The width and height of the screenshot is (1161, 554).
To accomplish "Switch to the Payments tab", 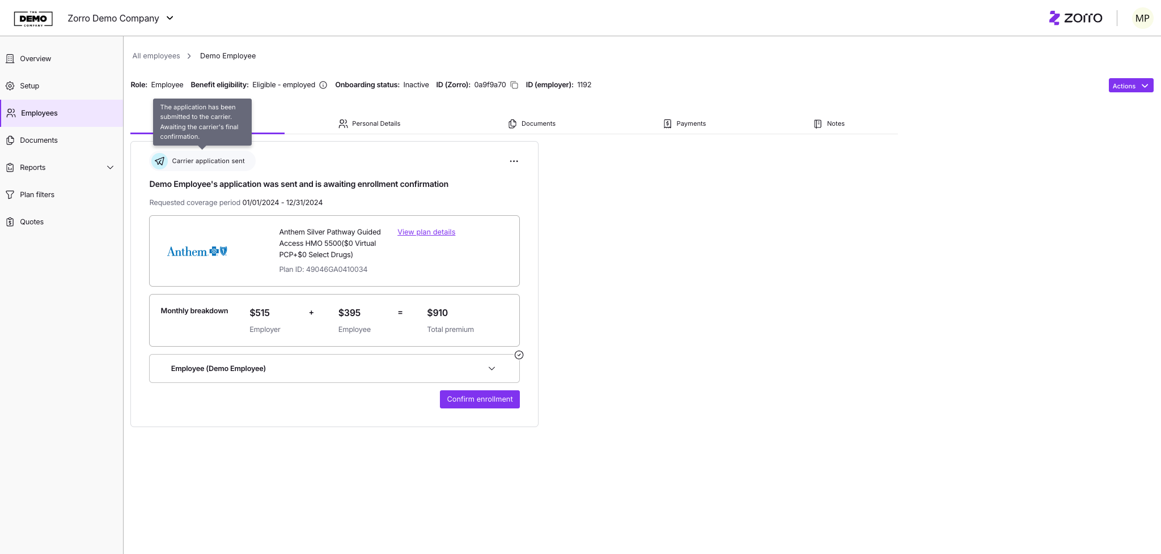I will pyautogui.click(x=684, y=123).
